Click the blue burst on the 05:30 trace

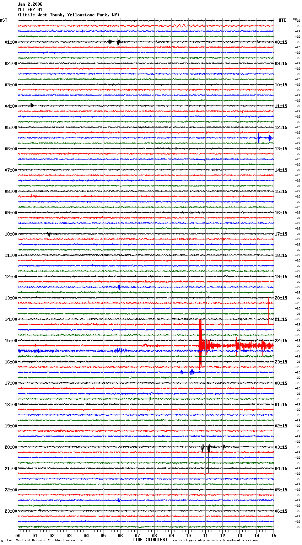coord(259,138)
